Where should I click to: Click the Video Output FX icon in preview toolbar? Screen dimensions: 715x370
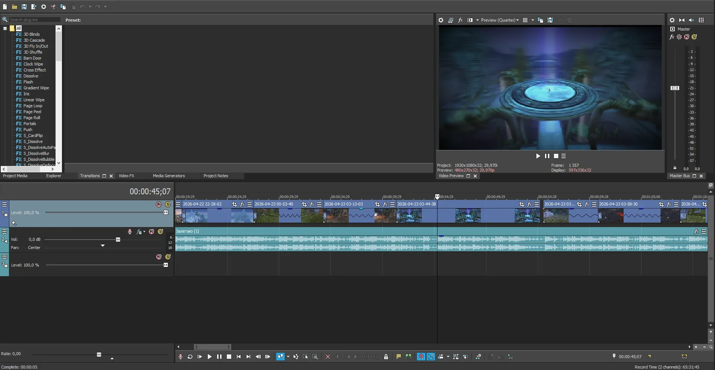point(460,20)
